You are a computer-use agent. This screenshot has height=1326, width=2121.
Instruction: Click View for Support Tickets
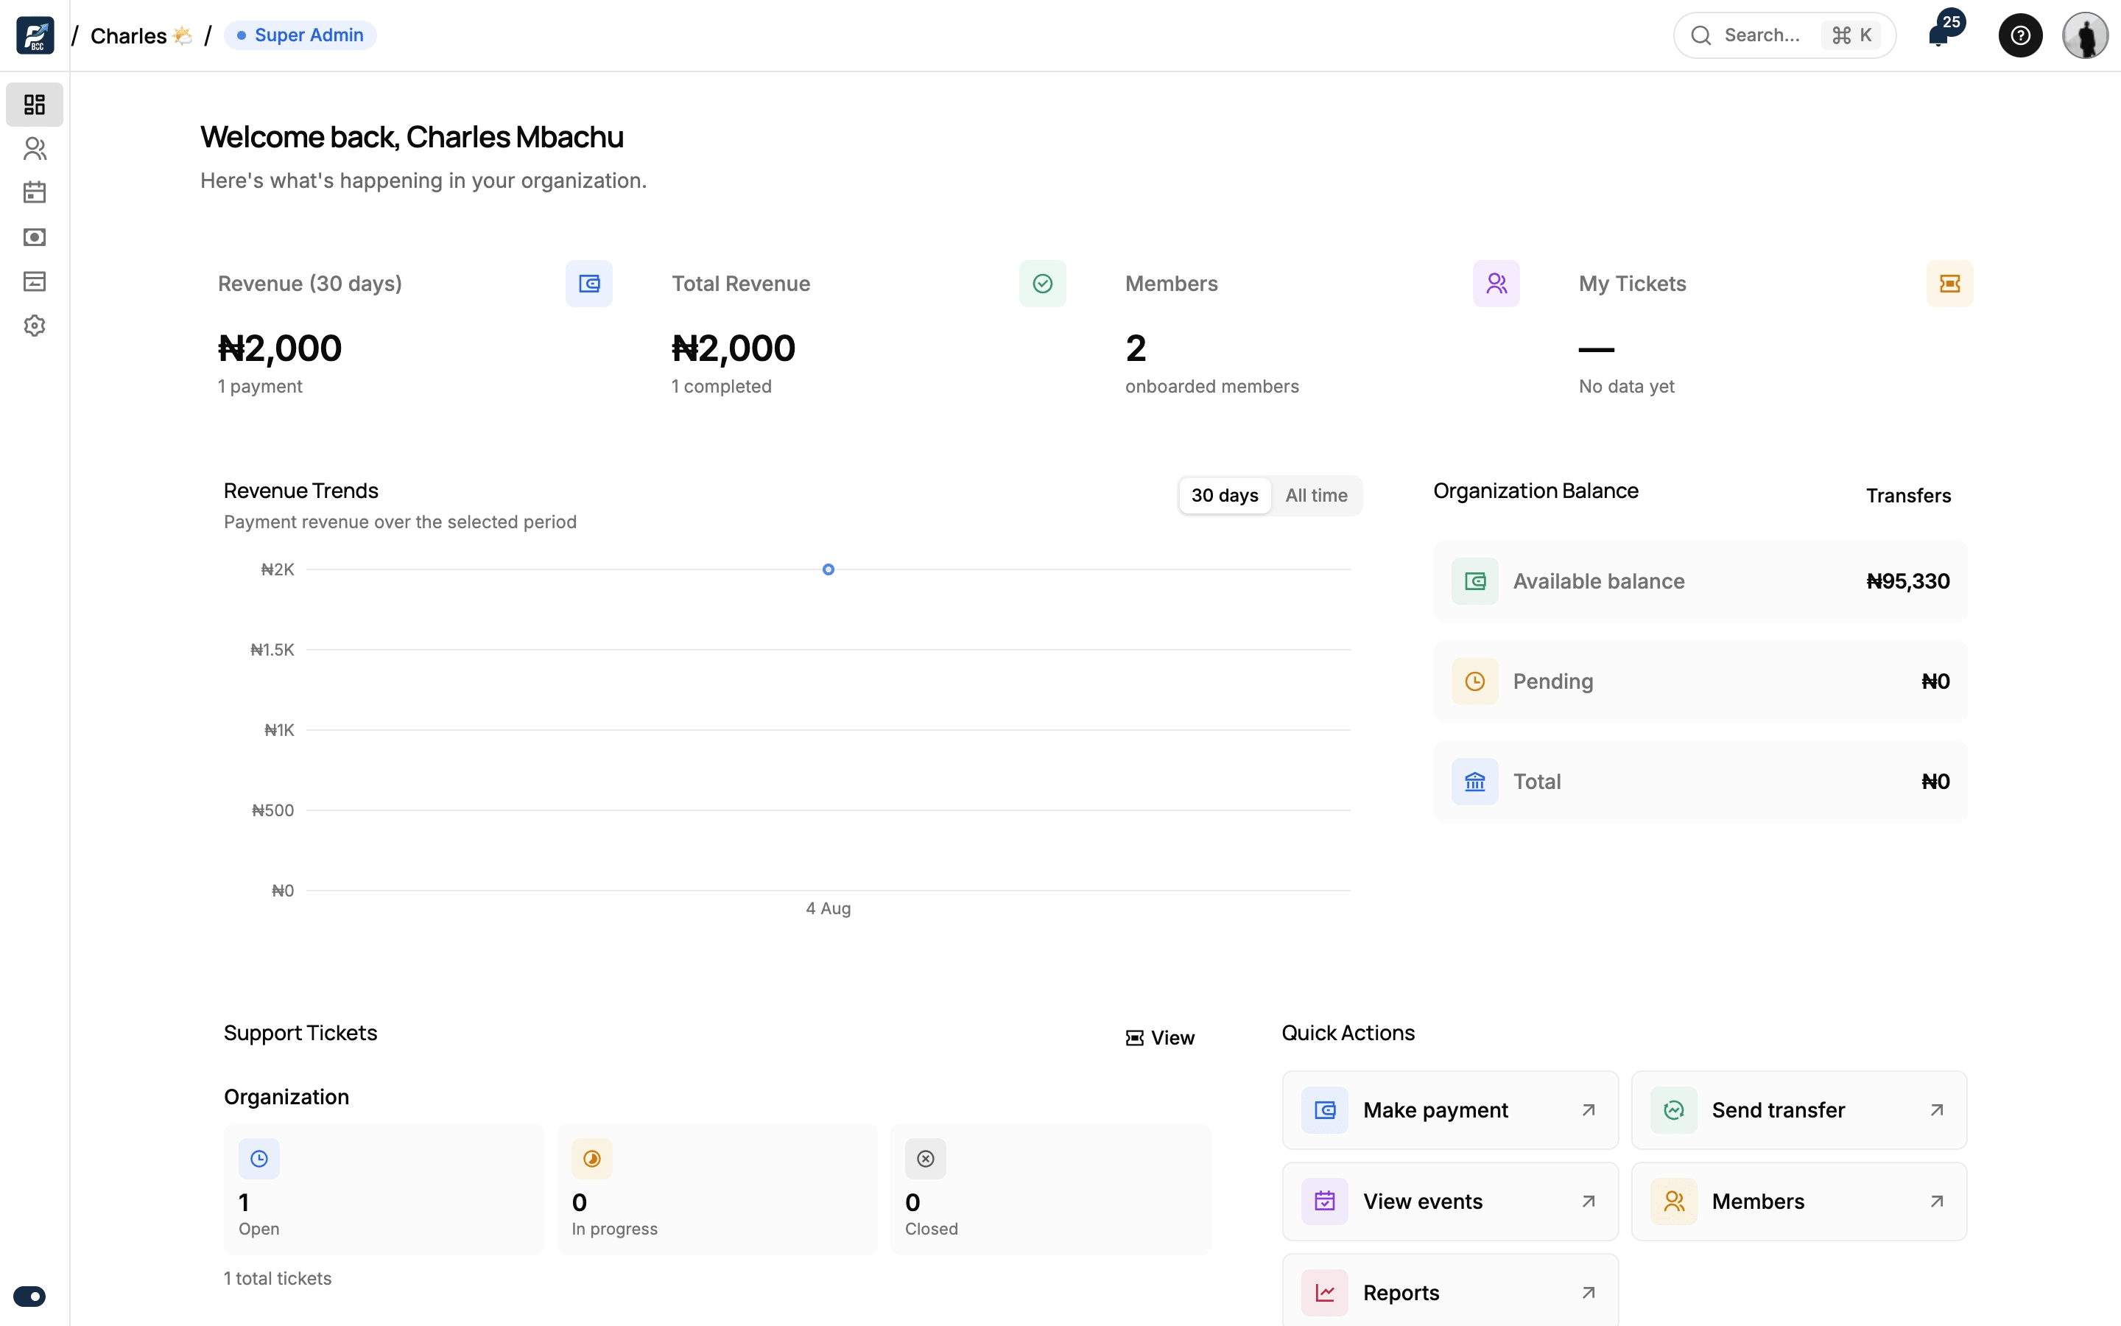(1159, 1037)
